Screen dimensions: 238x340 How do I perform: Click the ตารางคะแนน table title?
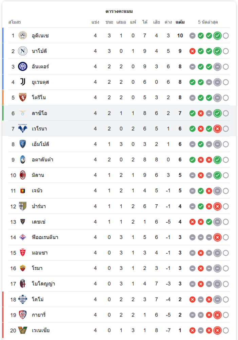[119, 11]
